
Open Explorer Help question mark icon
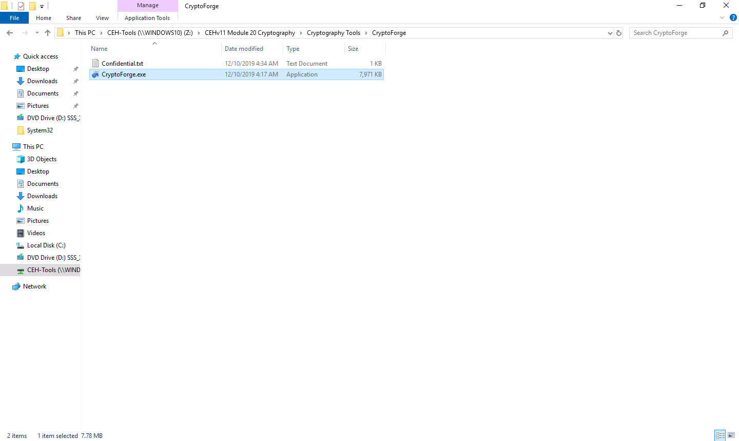tap(733, 17)
